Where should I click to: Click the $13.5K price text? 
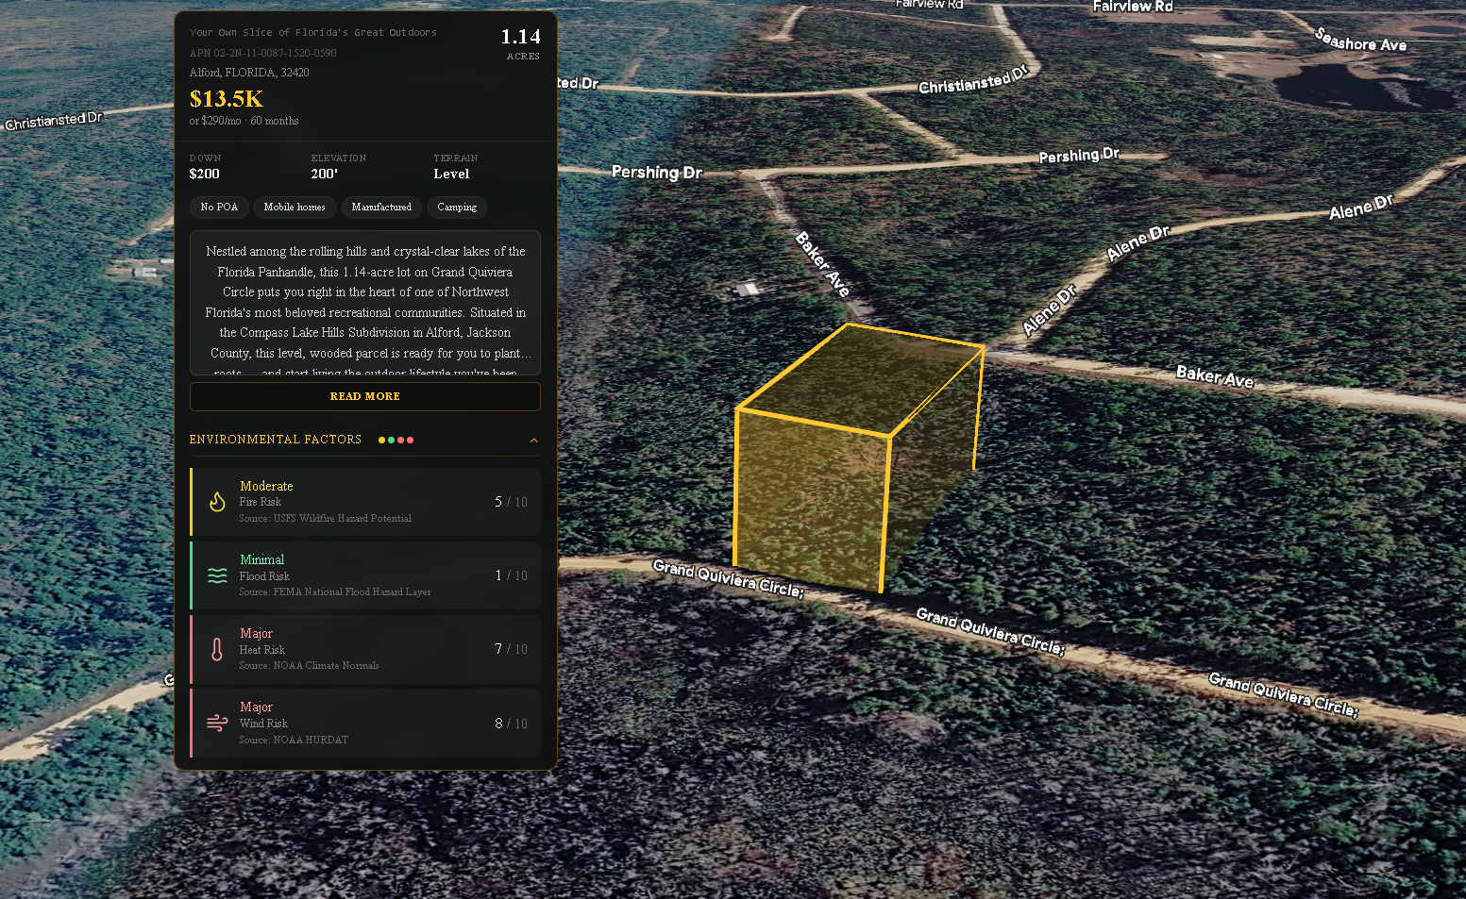pyautogui.click(x=227, y=99)
